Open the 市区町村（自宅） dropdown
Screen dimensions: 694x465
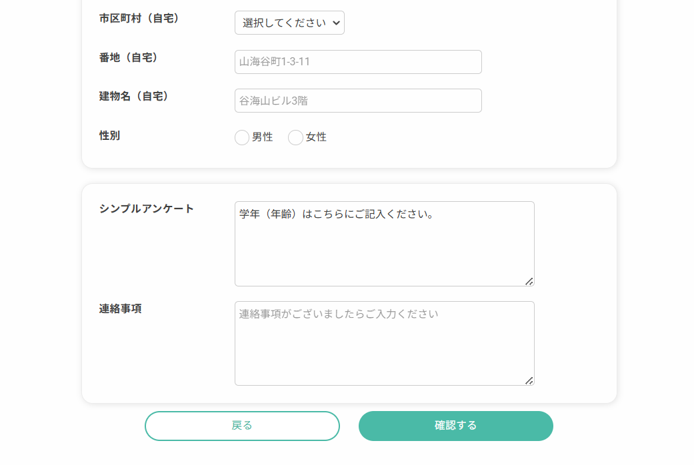coord(289,23)
